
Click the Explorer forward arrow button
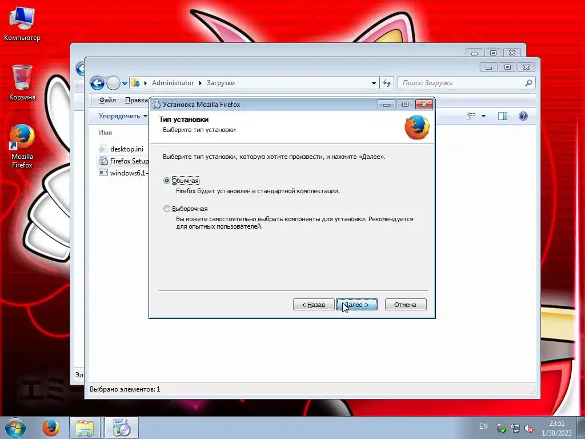tap(113, 83)
